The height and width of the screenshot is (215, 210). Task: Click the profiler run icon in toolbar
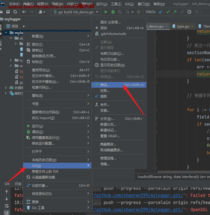point(128,12)
